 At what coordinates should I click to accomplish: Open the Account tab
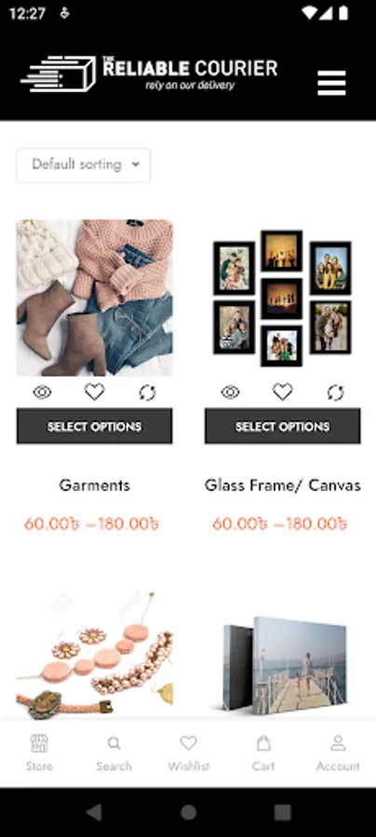click(x=338, y=753)
